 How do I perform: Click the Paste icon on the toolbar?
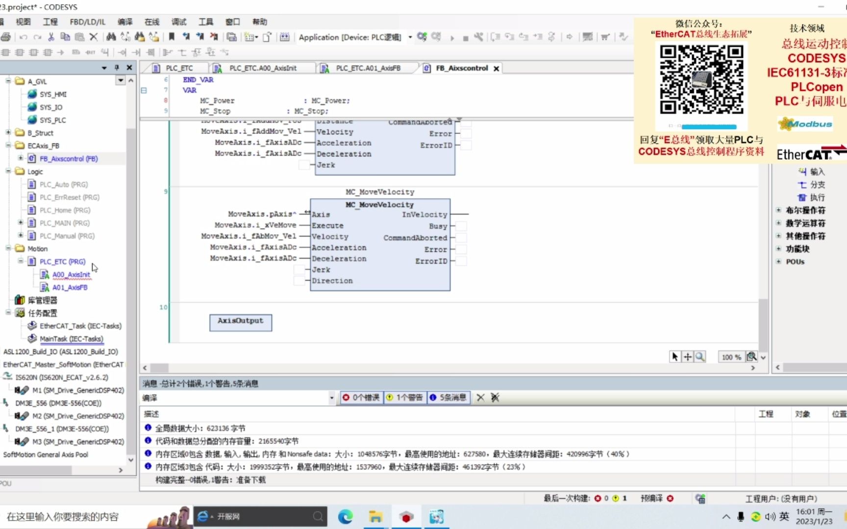(79, 37)
